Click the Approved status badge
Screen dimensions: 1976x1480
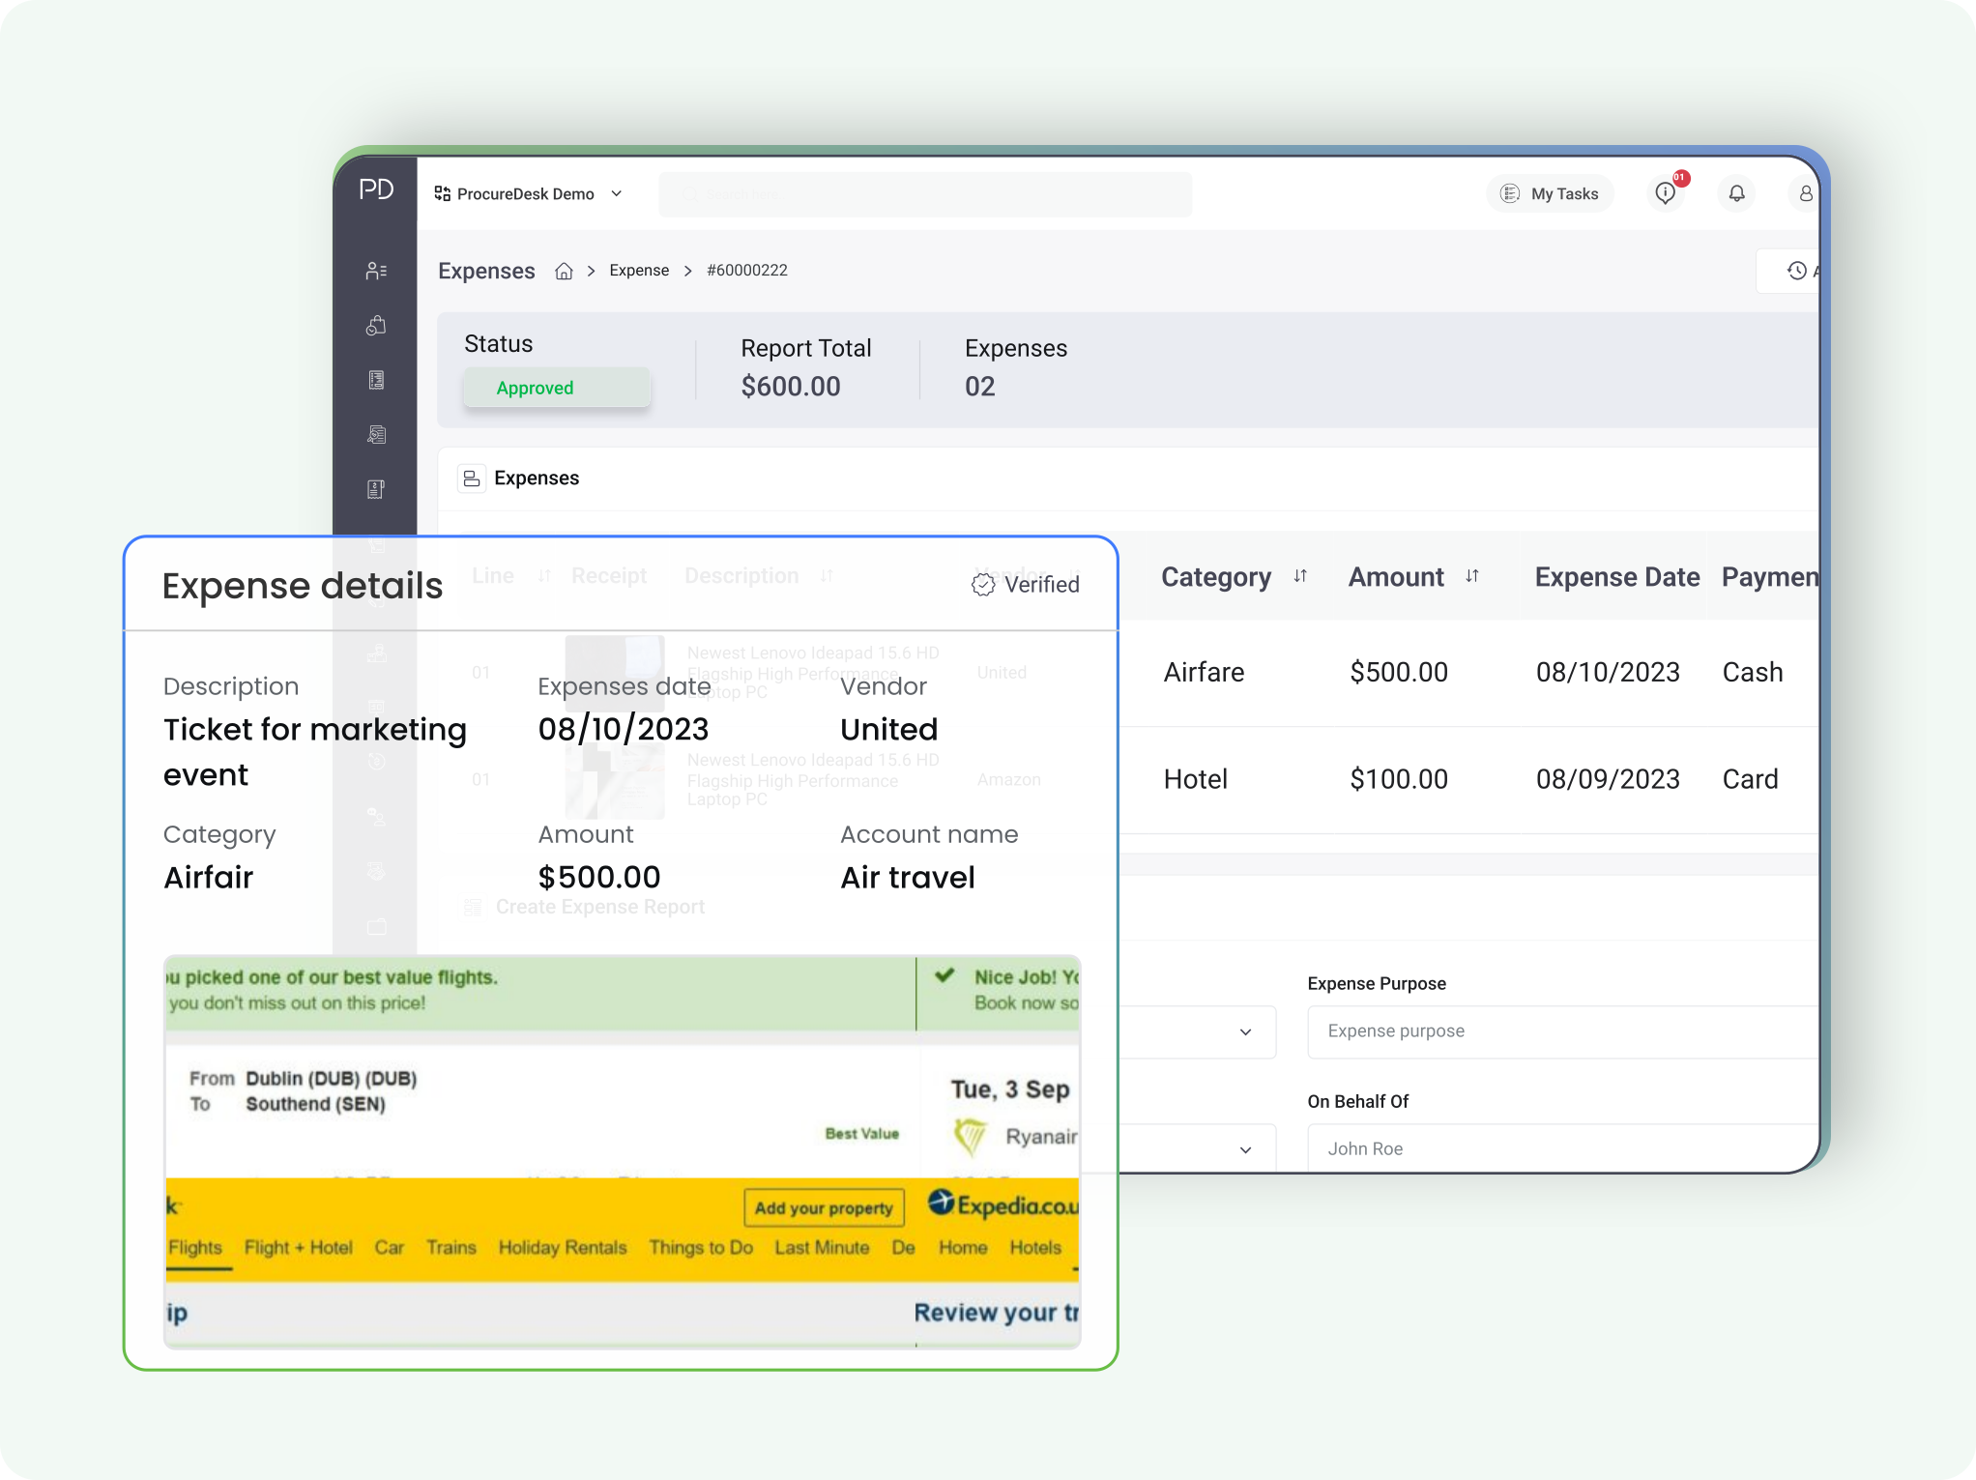click(557, 388)
